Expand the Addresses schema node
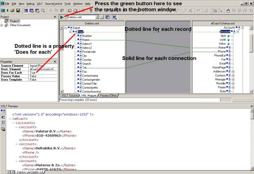 coord(233,72)
